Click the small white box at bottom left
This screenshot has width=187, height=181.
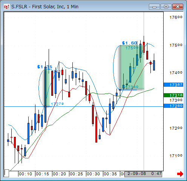(x=6, y=173)
